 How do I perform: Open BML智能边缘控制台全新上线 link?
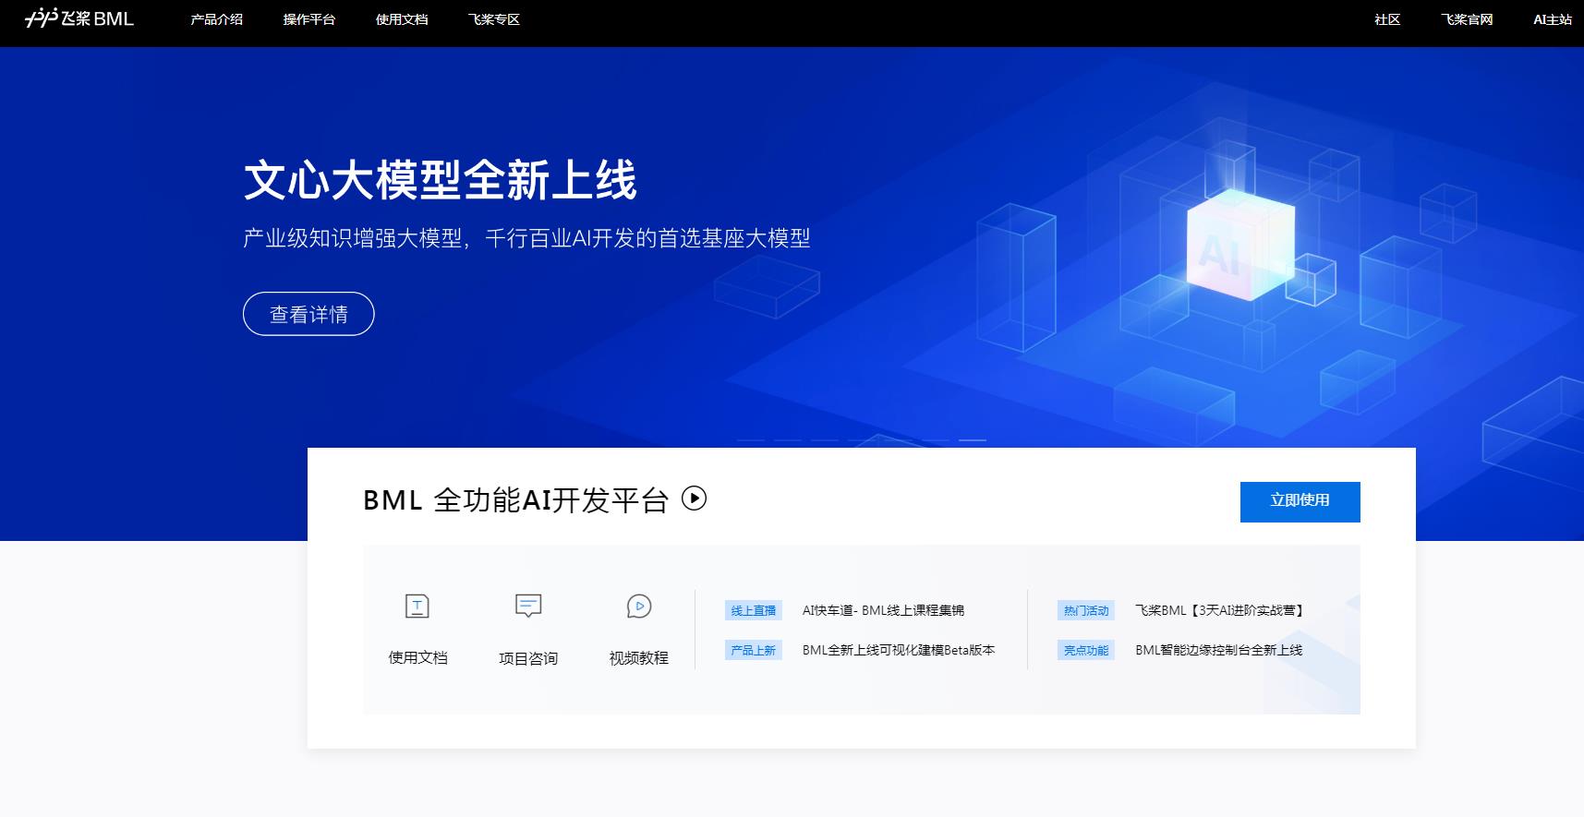pos(1219,650)
